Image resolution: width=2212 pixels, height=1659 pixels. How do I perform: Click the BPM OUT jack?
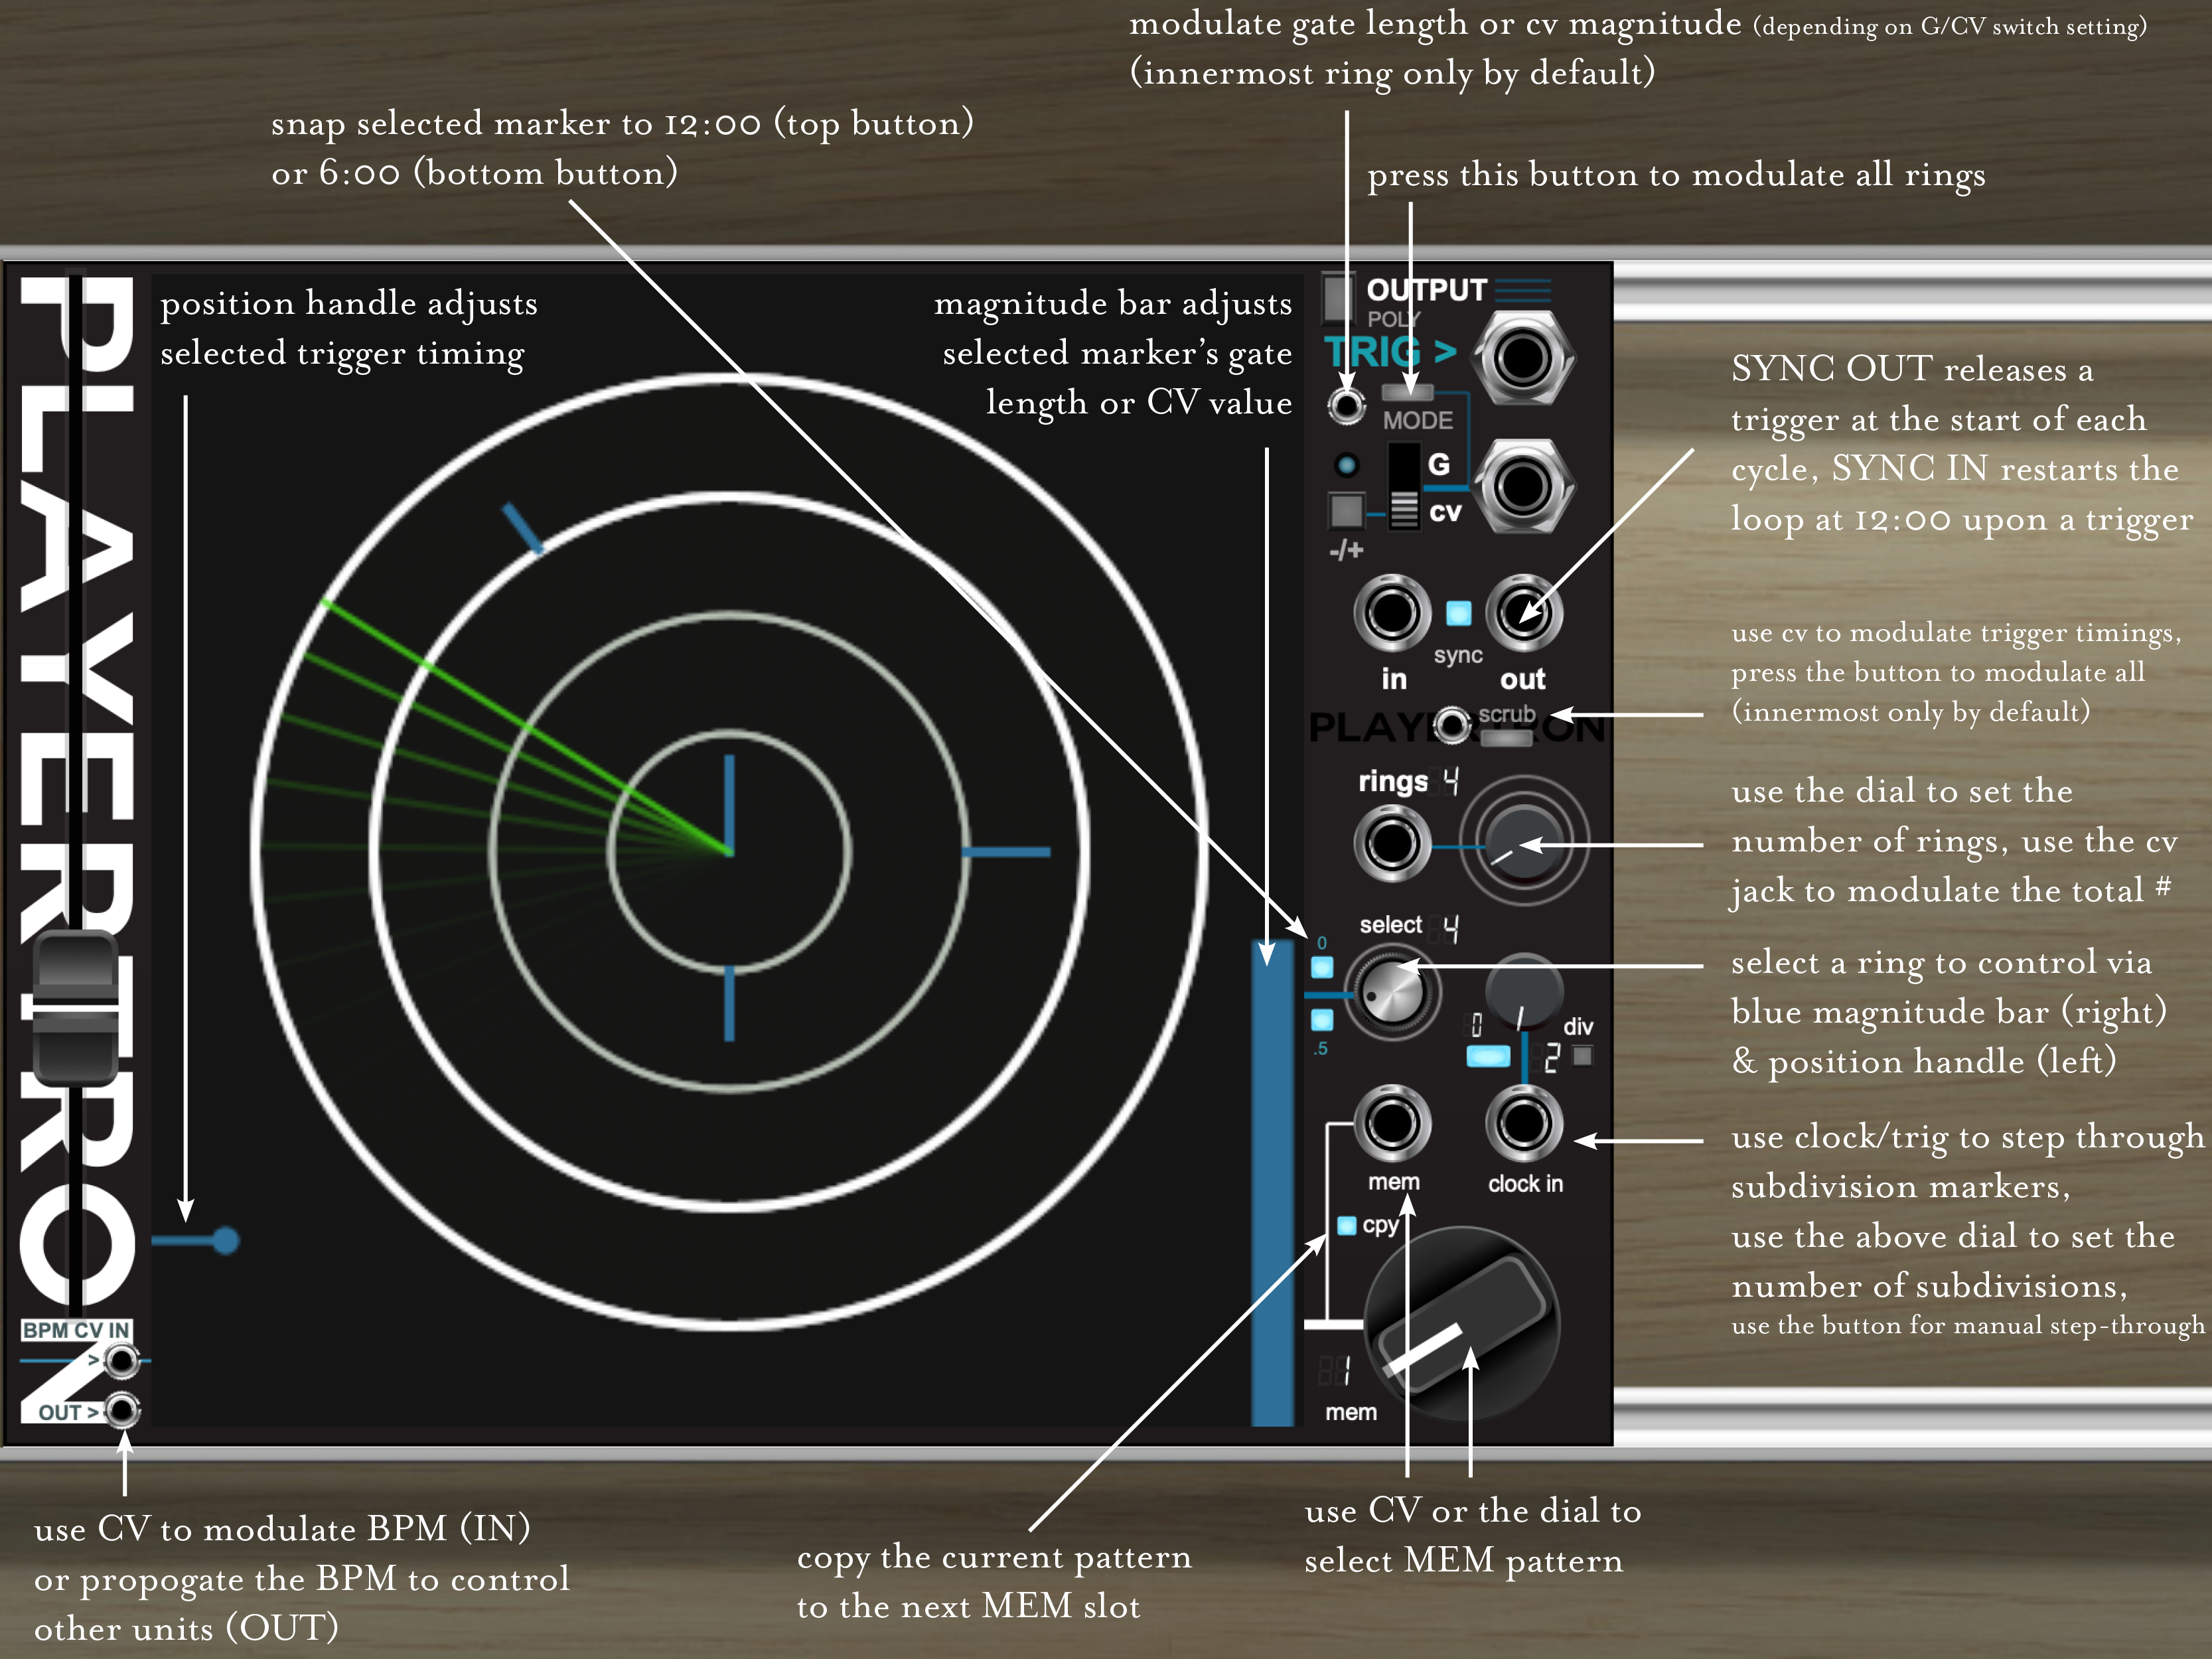(122, 1411)
